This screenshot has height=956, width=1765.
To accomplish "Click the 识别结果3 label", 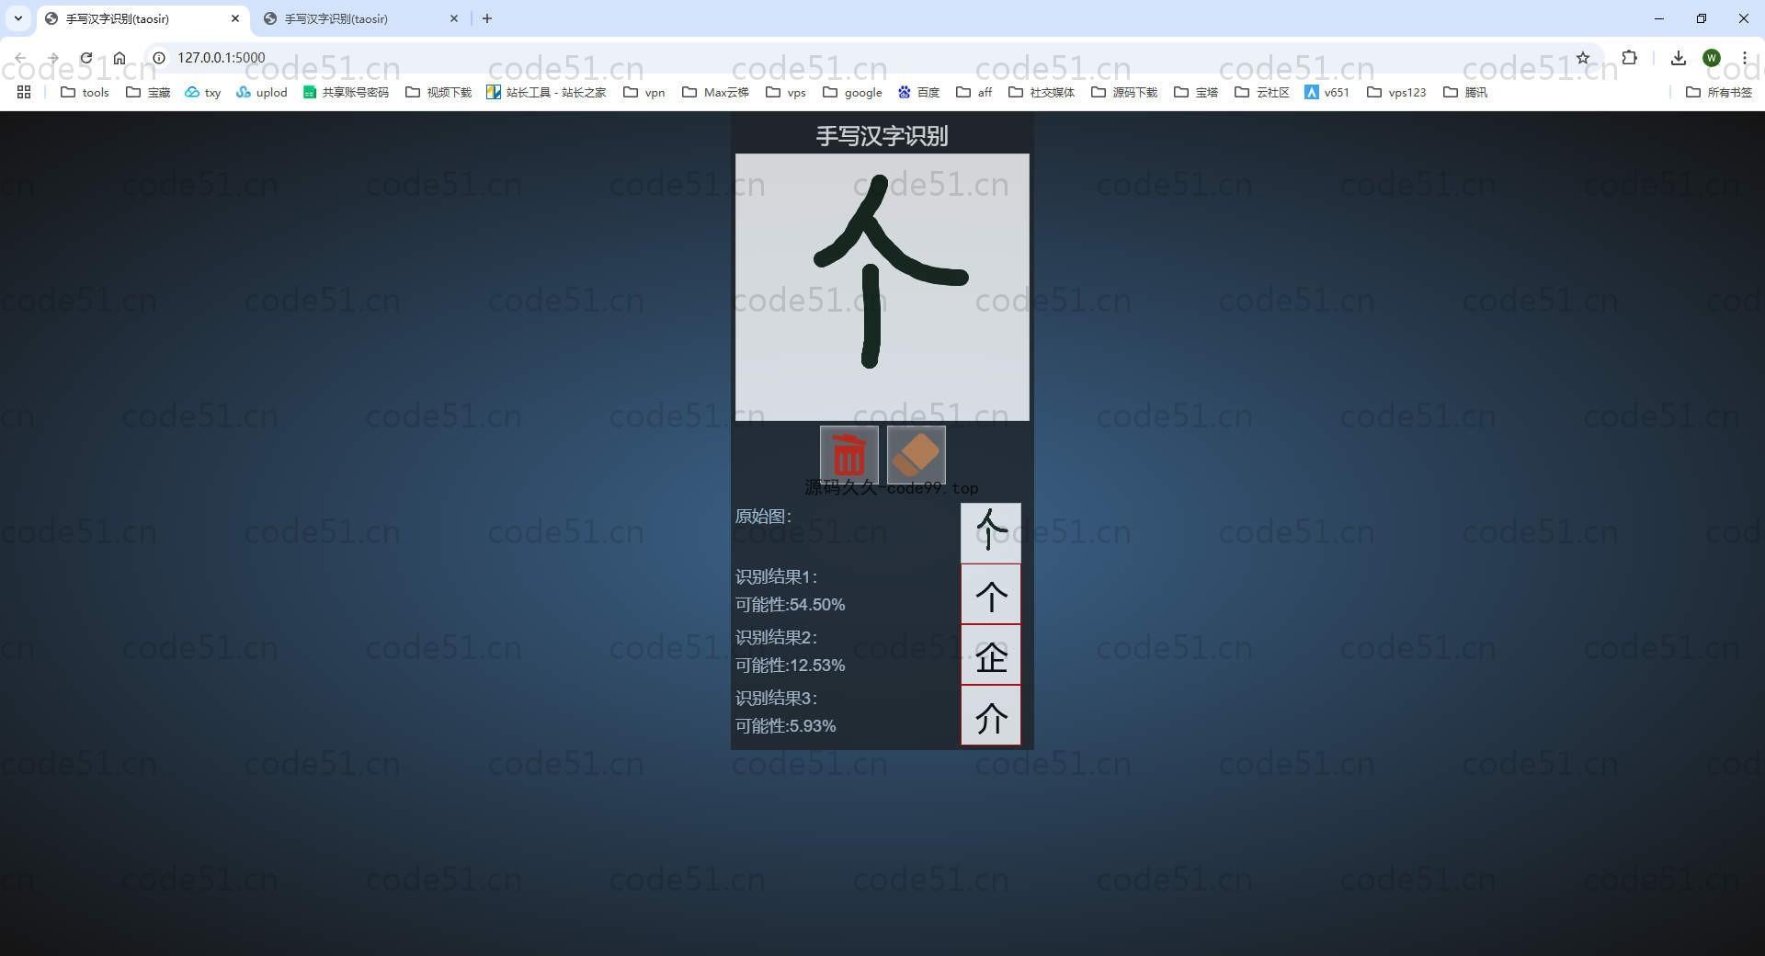I will [x=776, y=699].
